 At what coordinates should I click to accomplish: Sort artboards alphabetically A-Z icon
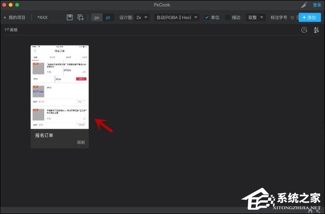[316, 30]
